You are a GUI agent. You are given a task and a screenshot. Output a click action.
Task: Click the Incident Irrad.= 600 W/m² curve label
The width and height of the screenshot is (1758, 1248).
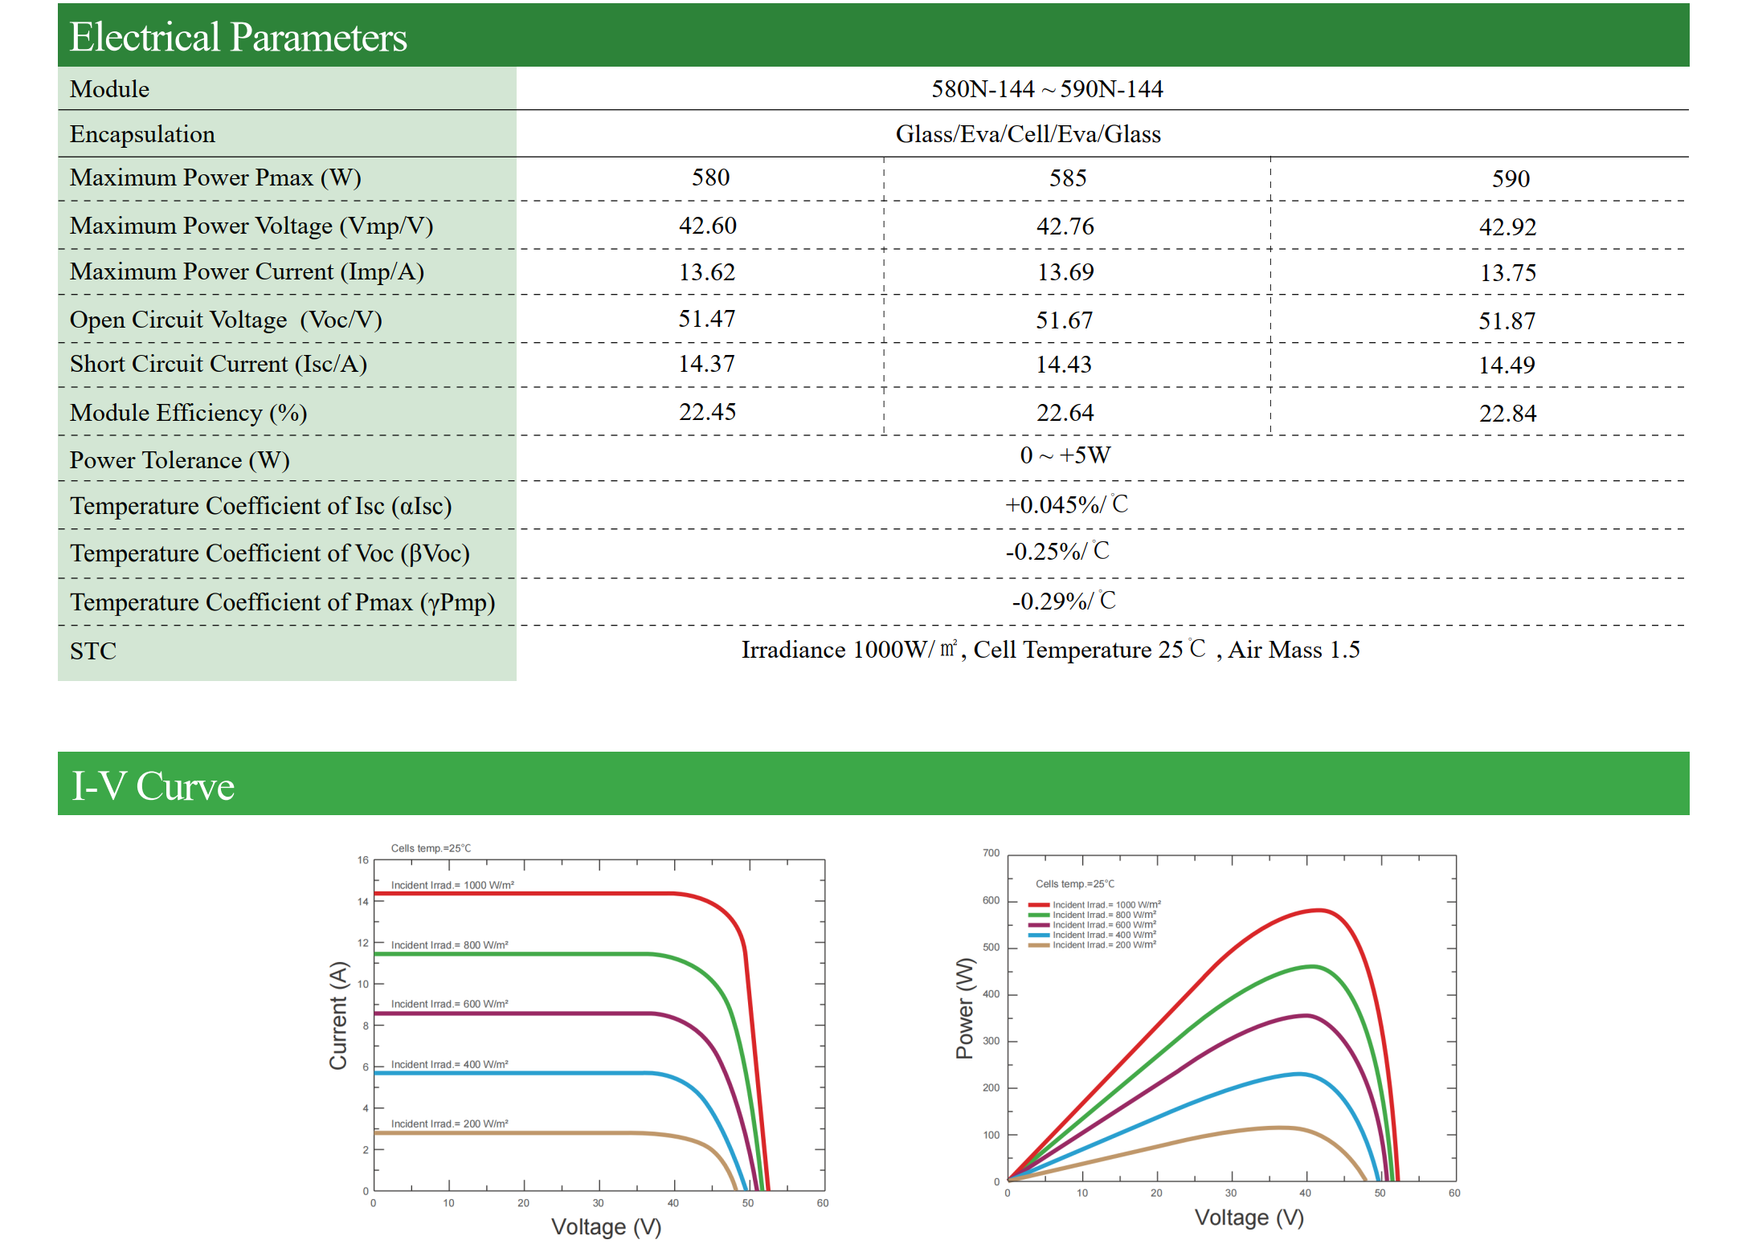click(x=449, y=1004)
